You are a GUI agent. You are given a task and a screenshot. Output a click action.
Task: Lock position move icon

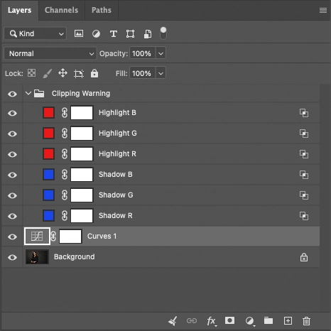click(63, 73)
